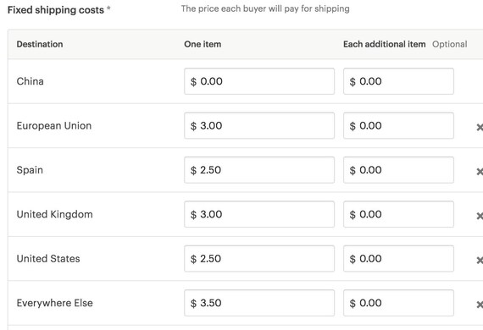
Task: Select the Fixed shipping costs label
Action: (x=56, y=10)
